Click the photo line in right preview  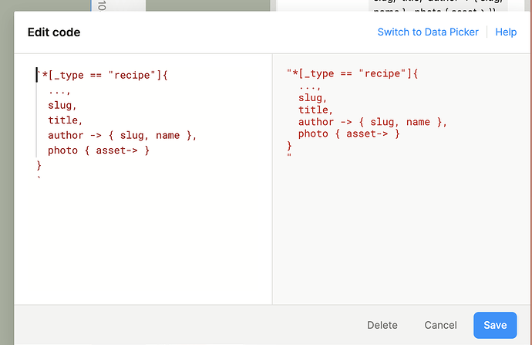click(348, 134)
